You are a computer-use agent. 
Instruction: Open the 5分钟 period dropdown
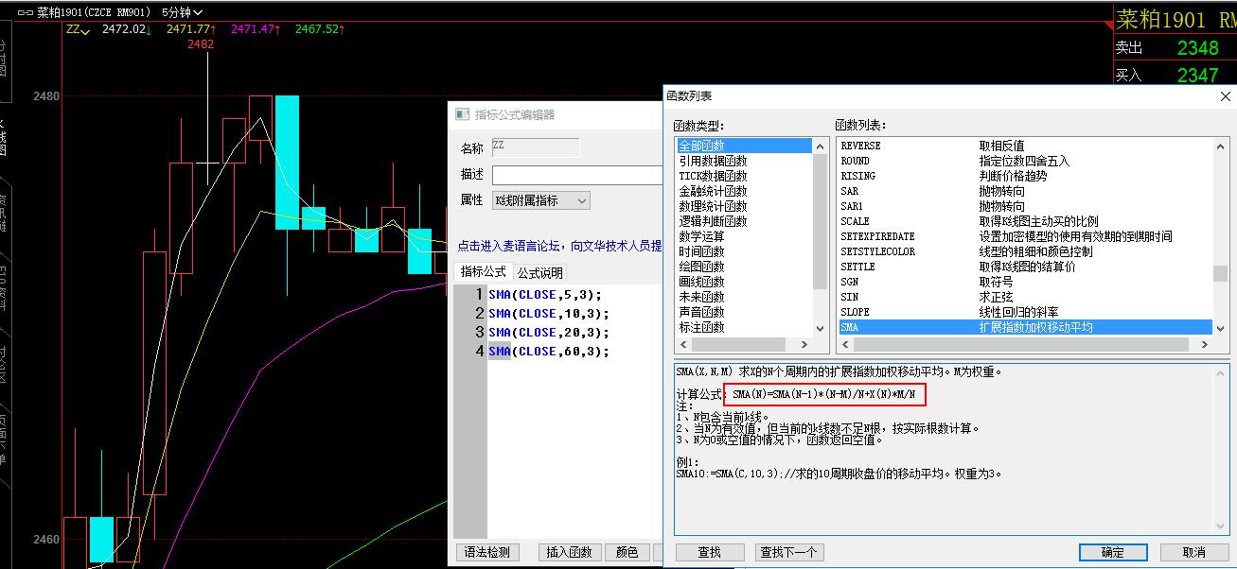click(182, 12)
